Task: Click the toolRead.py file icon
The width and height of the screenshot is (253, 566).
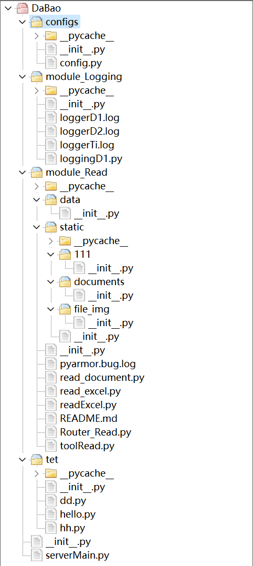Action: [x=51, y=446]
